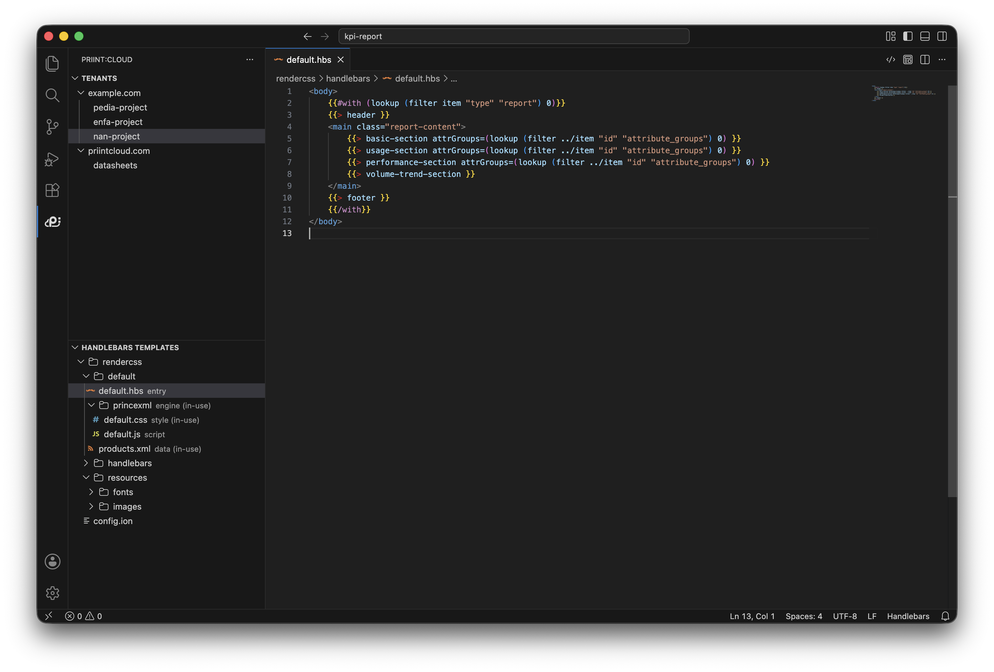Click handlebars in the breadcrumb
Screen dimensions: 994x672
348,79
